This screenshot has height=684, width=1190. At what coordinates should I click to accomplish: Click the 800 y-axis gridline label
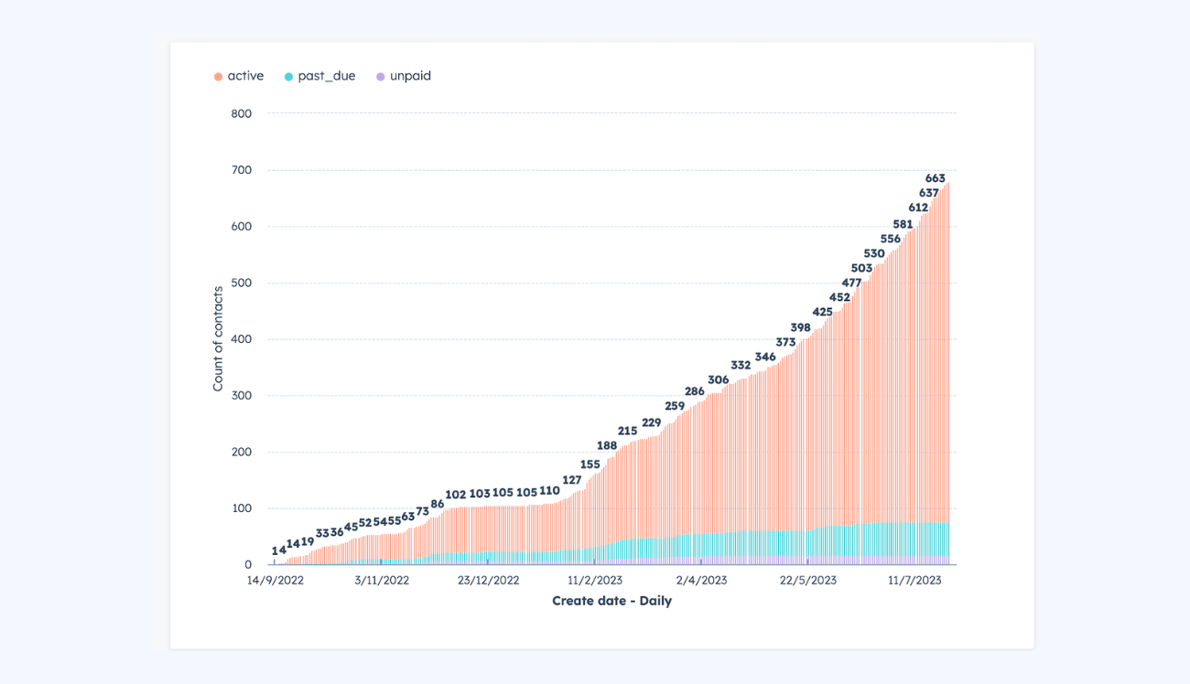(x=241, y=113)
